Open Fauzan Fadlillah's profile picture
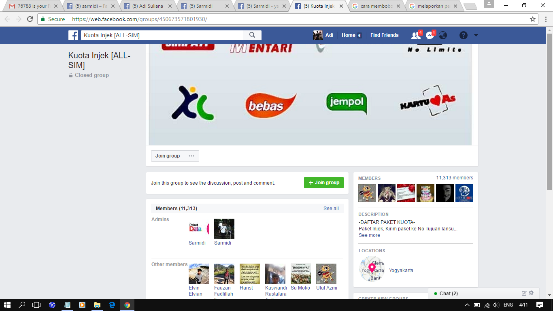The height and width of the screenshot is (311, 553). 224,274
